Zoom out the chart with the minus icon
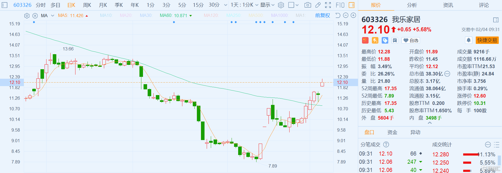Image resolution: width=502 pixels, height=173 pixels. 346,16
